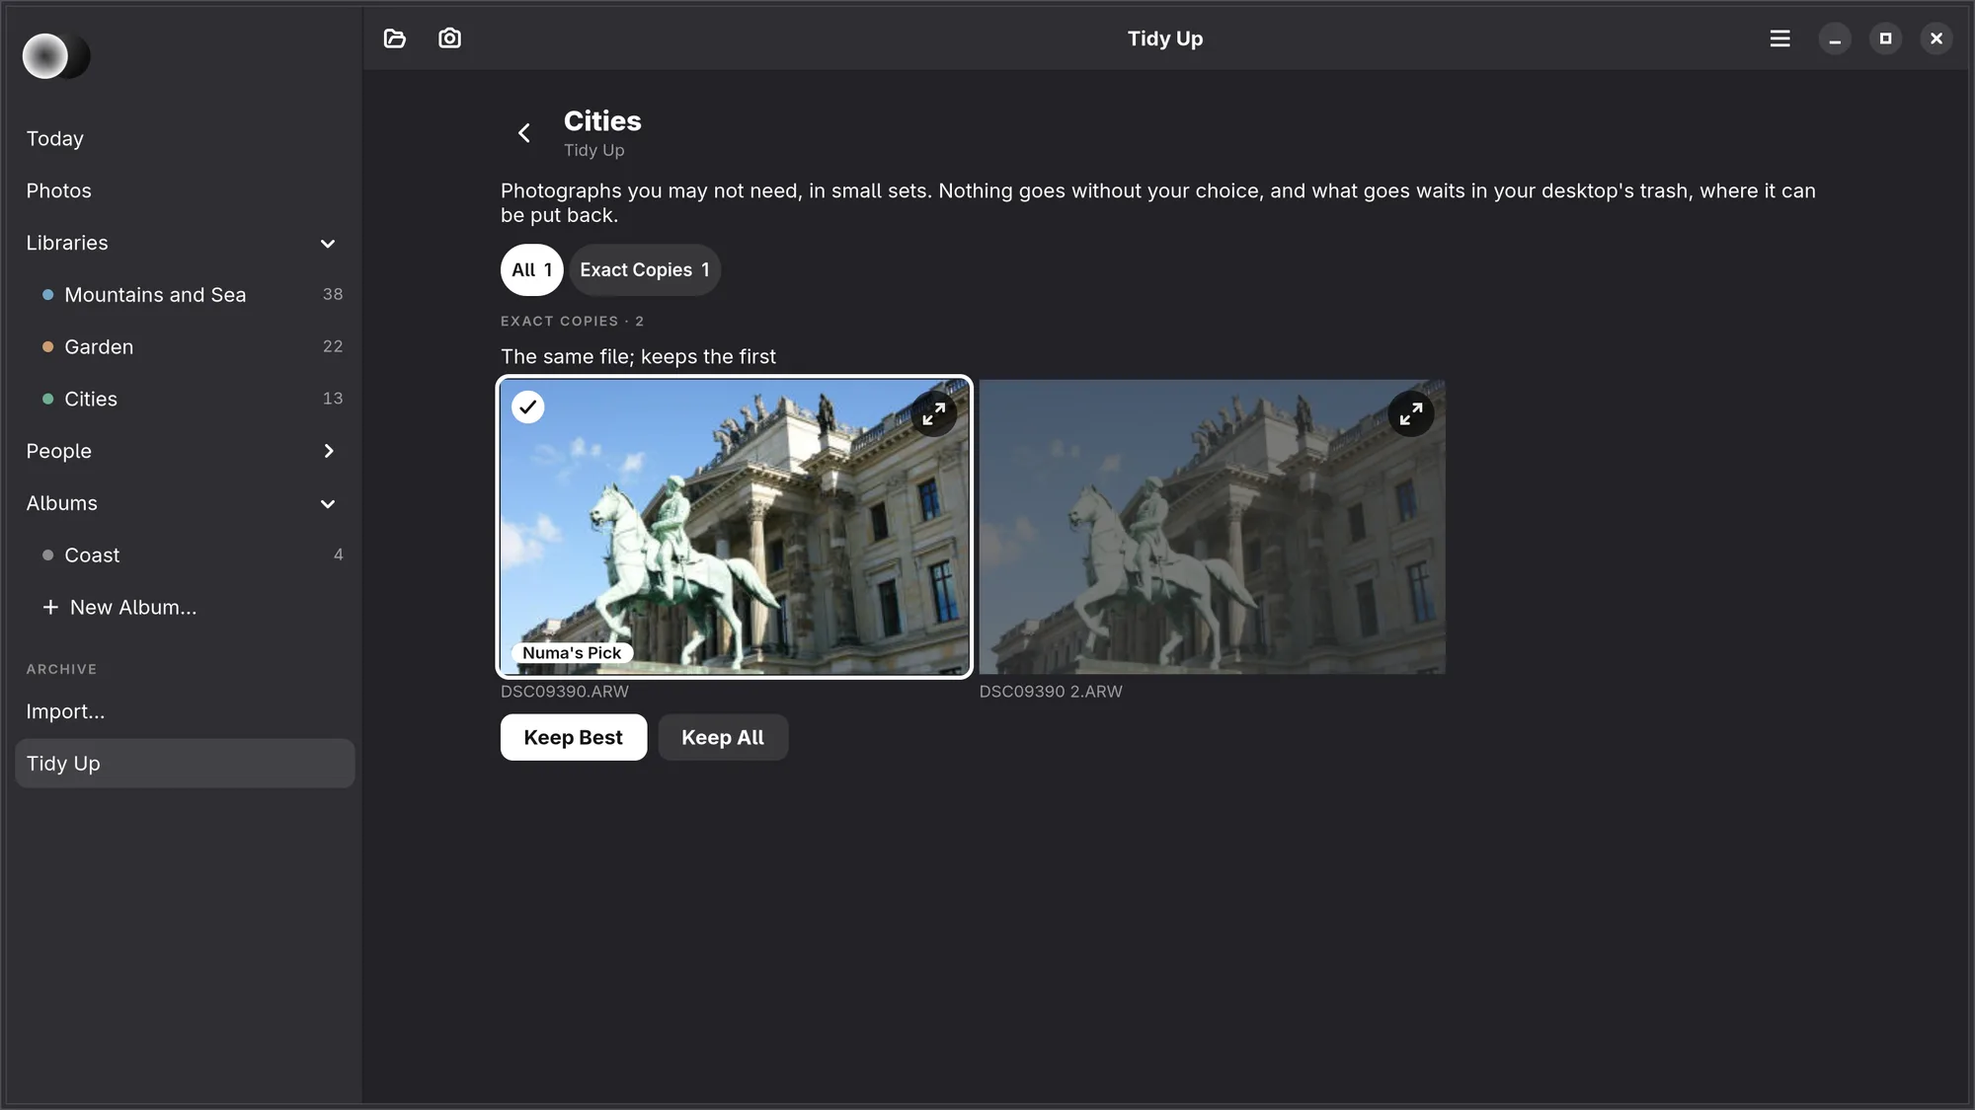Click the DSC09390 2.ARW filename label
The image size is (1975, 1110).
tap(1051, 692)
